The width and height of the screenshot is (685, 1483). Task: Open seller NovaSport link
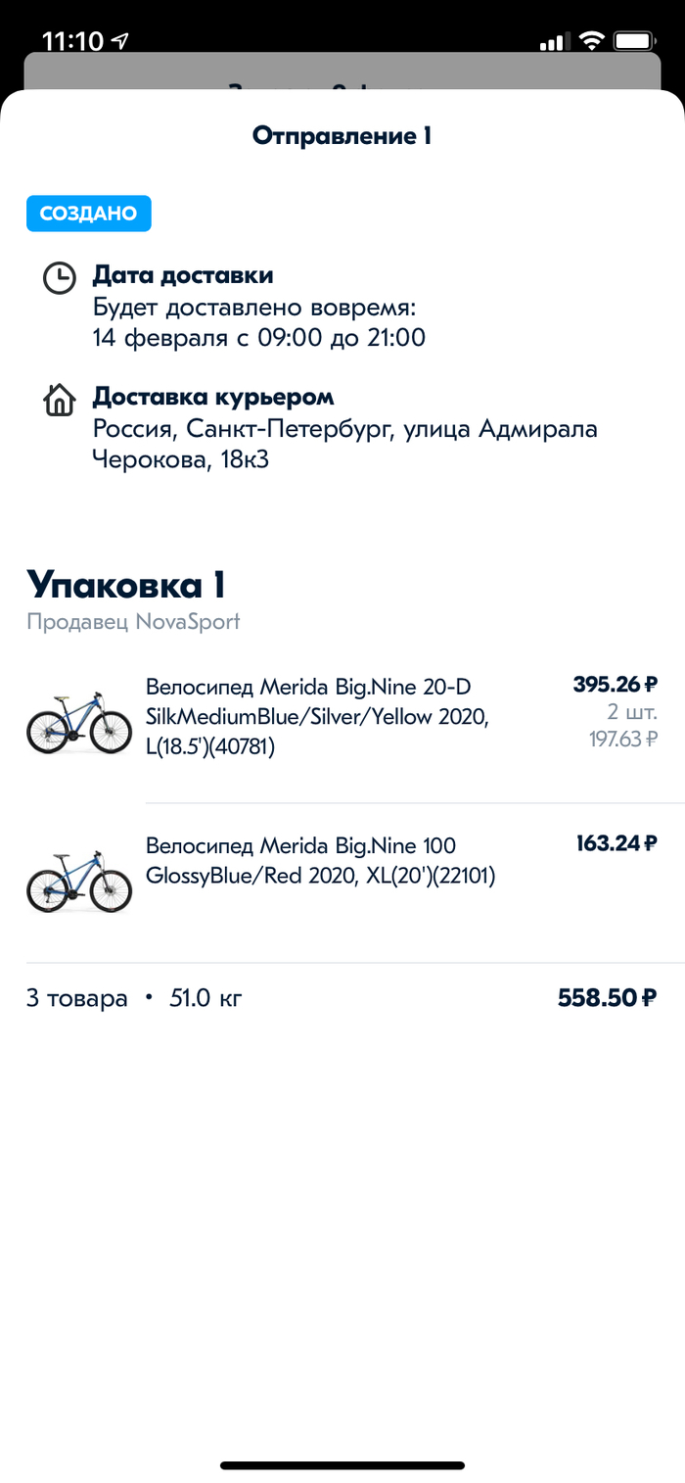tap(133, 622)
